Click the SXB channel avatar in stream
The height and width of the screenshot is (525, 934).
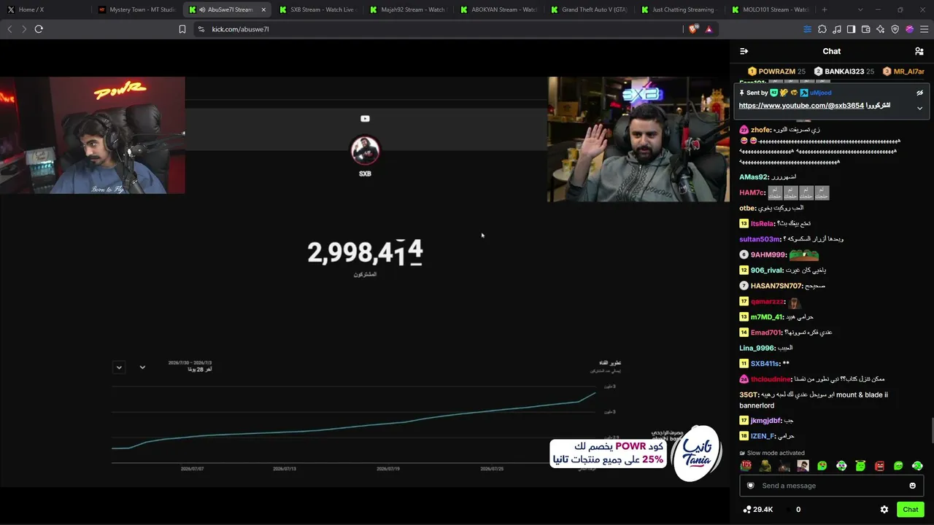pos(365,151)
